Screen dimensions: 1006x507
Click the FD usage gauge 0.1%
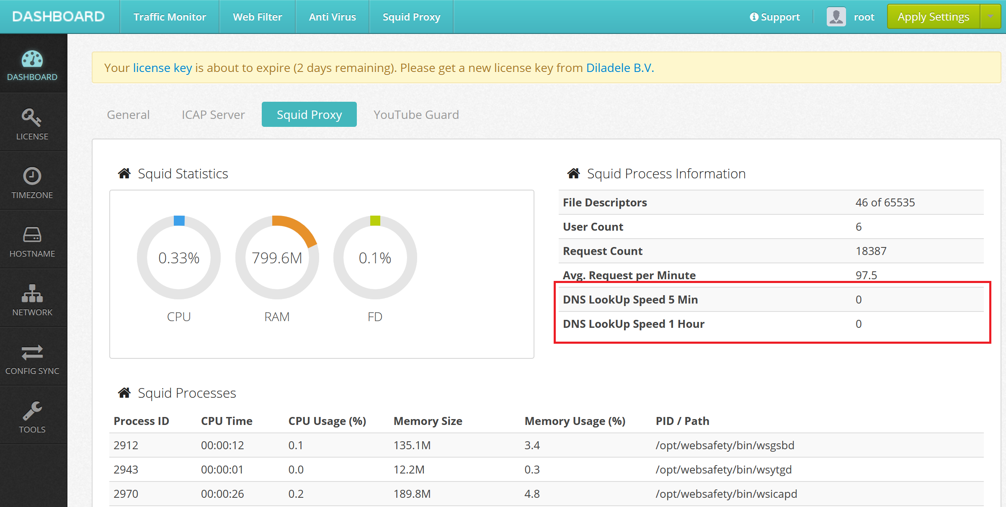pyautogui.click(x=375, y=257)
